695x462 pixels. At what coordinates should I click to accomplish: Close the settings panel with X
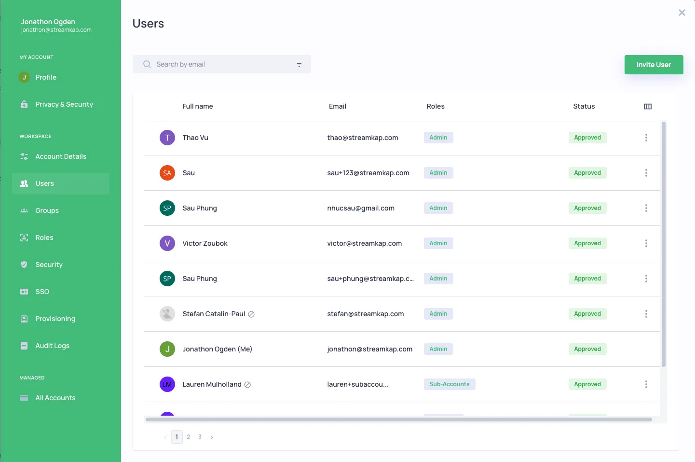681,13
